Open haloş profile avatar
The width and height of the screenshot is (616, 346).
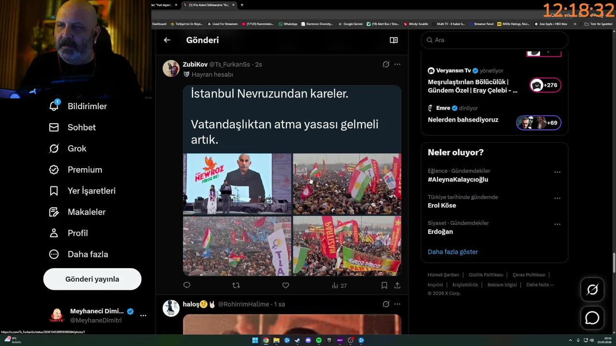171,308
